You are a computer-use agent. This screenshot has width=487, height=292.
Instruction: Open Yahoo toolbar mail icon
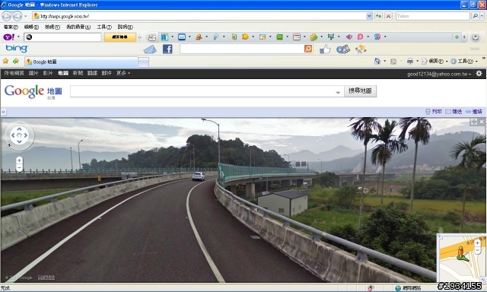click(182, 37)
